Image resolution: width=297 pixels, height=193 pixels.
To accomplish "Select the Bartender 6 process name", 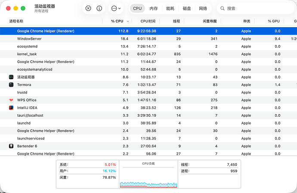I will tap(27, 146).
